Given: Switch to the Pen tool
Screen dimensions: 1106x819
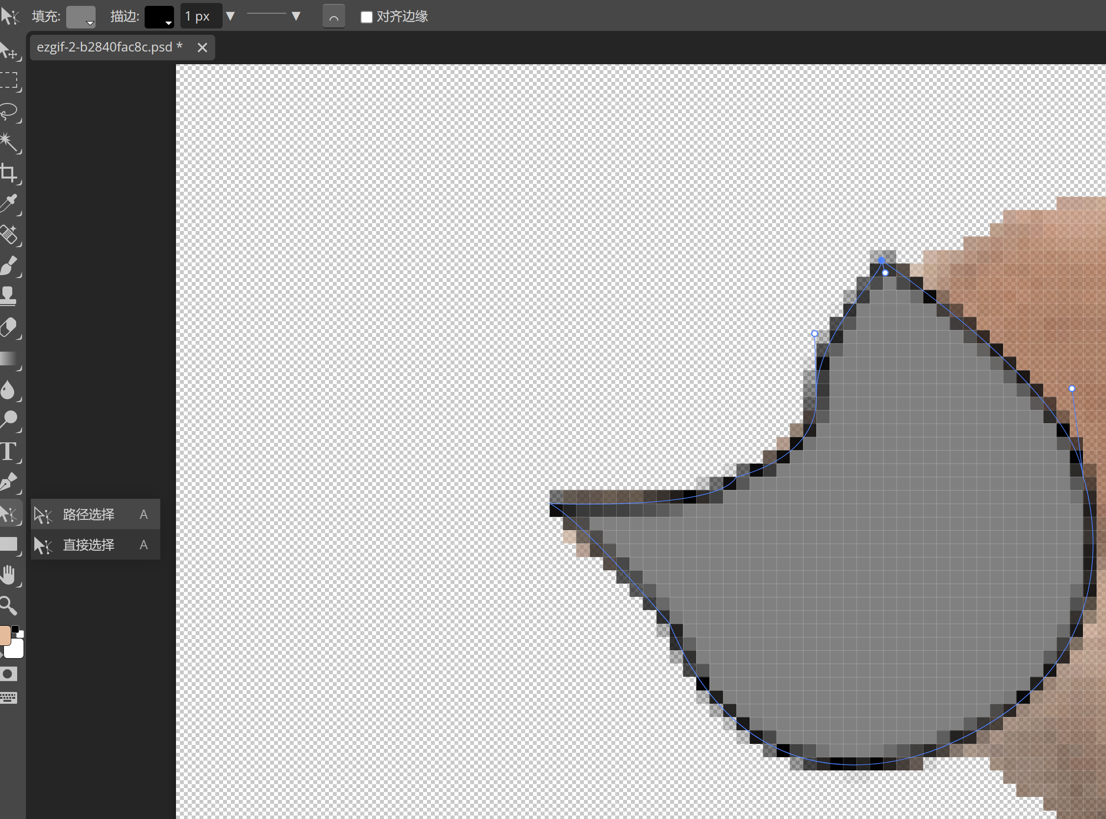Looking at the screenshot, I should click(x=10, y=482).
